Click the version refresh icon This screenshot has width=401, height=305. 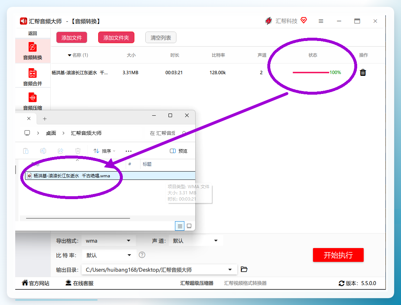coord(342,283)
